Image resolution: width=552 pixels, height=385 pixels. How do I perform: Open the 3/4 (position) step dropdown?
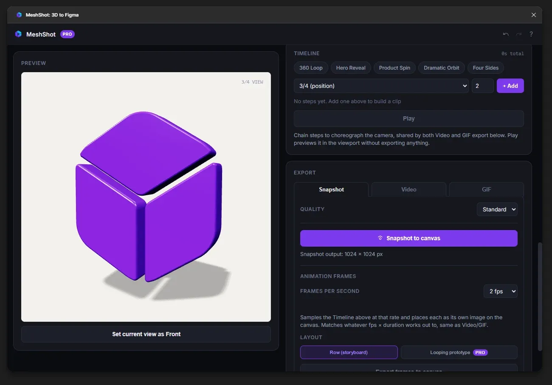(x=381, y=86)
